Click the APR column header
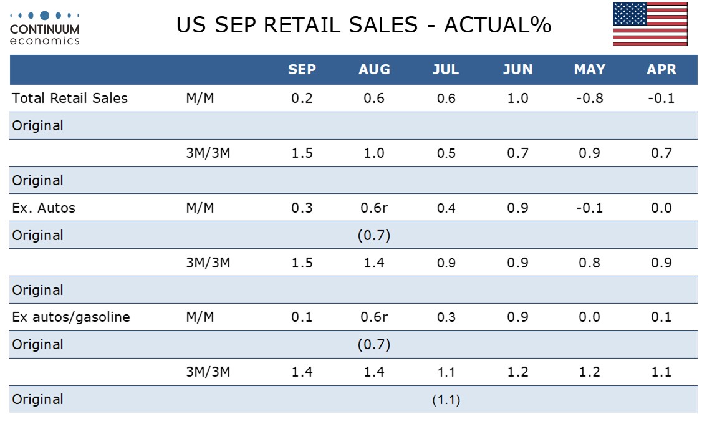 point(661,70)
